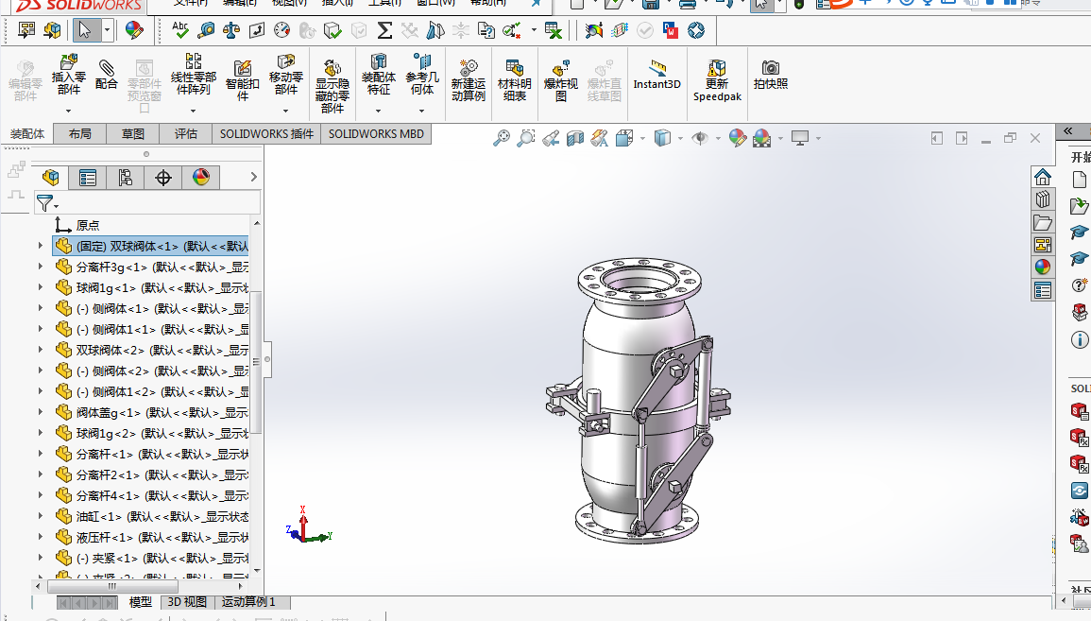Screen dimensions: 1091x621
Task: Collapse task pane with double chevron
Action: [1067, 130]
